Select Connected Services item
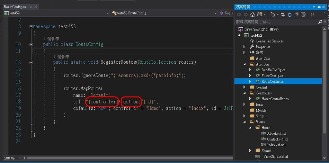329x163 pixels. click(x=270, y=41)
